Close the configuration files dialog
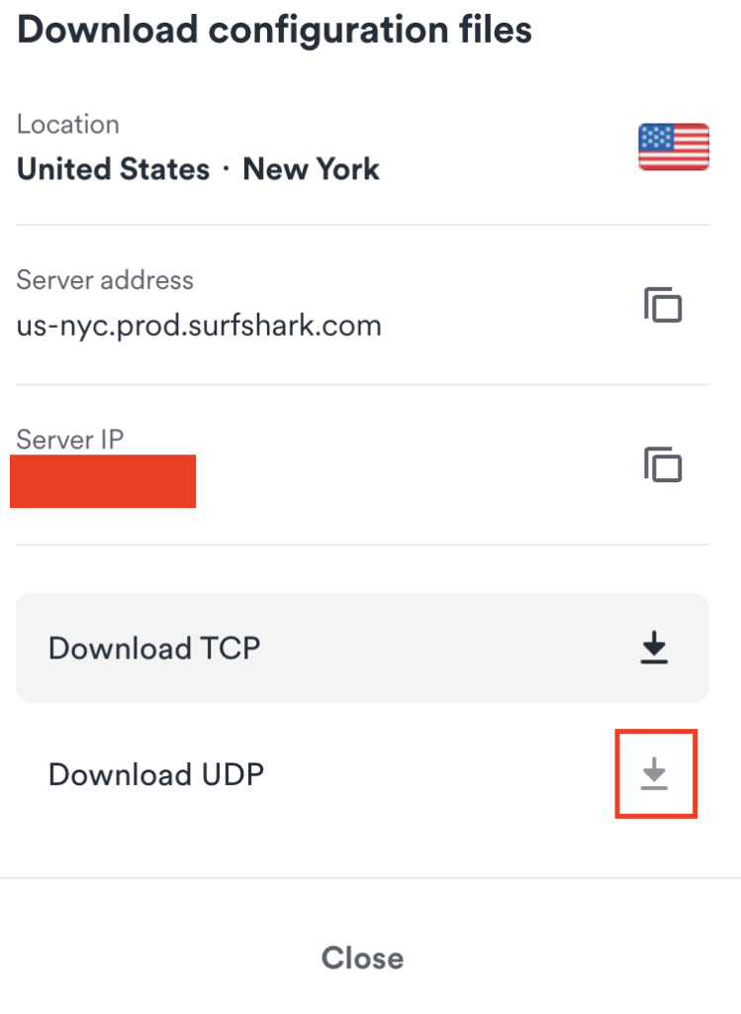 (361, 957)
